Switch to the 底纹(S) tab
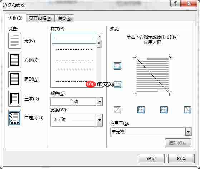 pyautogui.click(x=64, y=19)
